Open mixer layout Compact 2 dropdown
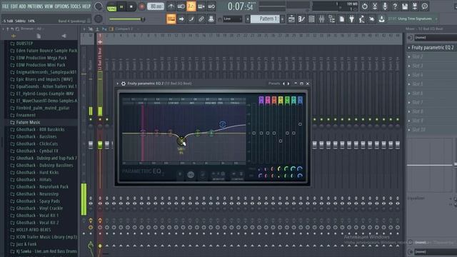The height and width of the screenshot is (257, 457). 124,29
